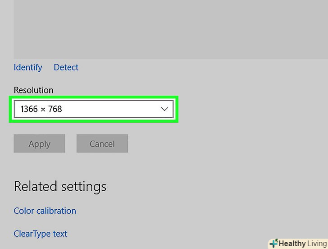Image resolution: width=328 pixels, height=249 pixels.
Task: Click the × symbol in the resolution value
Action: click(x=43, y=109)
